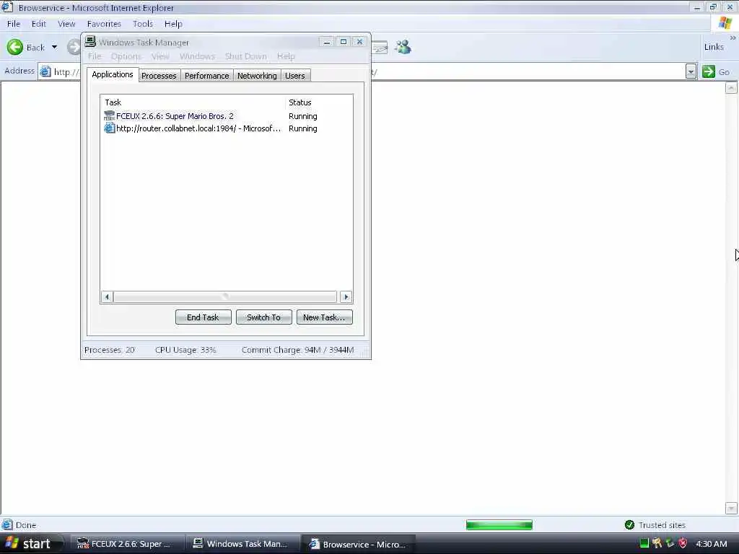
Task: Click the Internet Explorer title bar icon
Action: click(7, 7)
